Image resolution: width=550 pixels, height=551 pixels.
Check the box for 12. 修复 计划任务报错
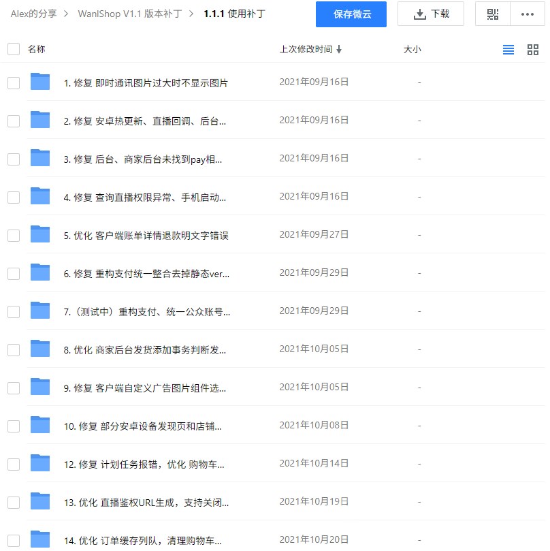click(x=14, y=465)
